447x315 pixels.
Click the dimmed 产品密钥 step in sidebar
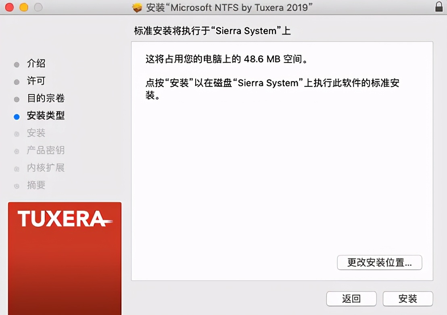tap(46, 150)
